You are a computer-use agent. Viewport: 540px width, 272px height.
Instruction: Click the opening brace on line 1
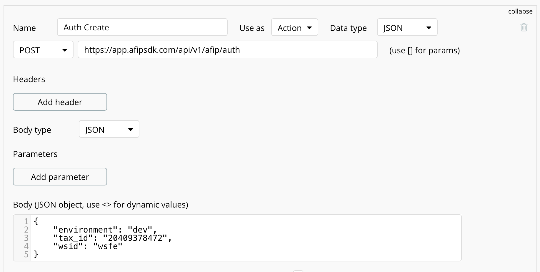[x=36, y=221]
